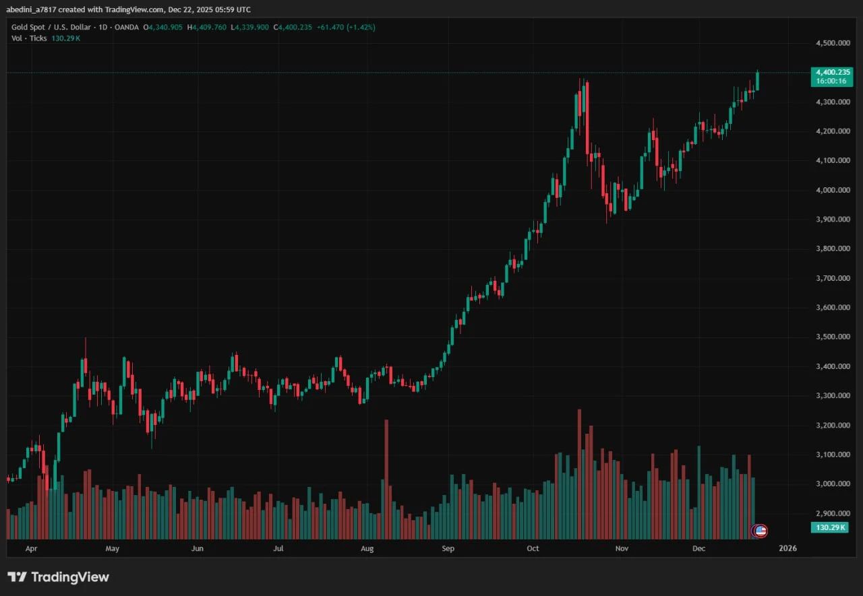Click the Vol · Ticks indicator legend
The height and width of the screenshot is (596, 863).
(28, 38)
